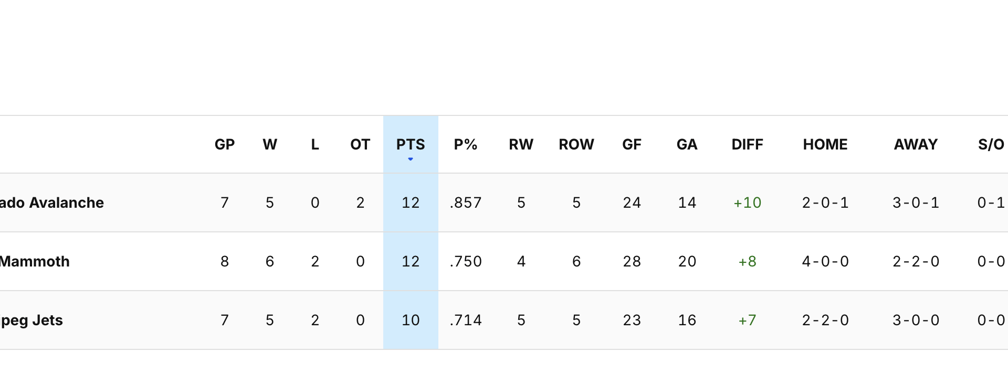Image resolution: width=1008 pixels, height=384 pixels.
Task: Click the OT column header
Action: pos(360,144)
